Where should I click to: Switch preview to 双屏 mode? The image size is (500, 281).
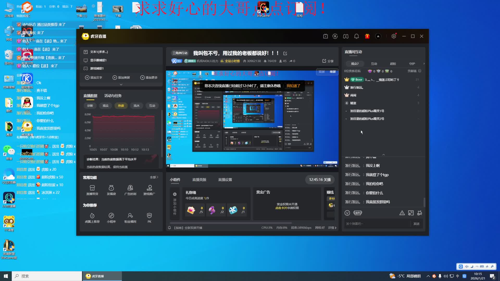[322, 72]
